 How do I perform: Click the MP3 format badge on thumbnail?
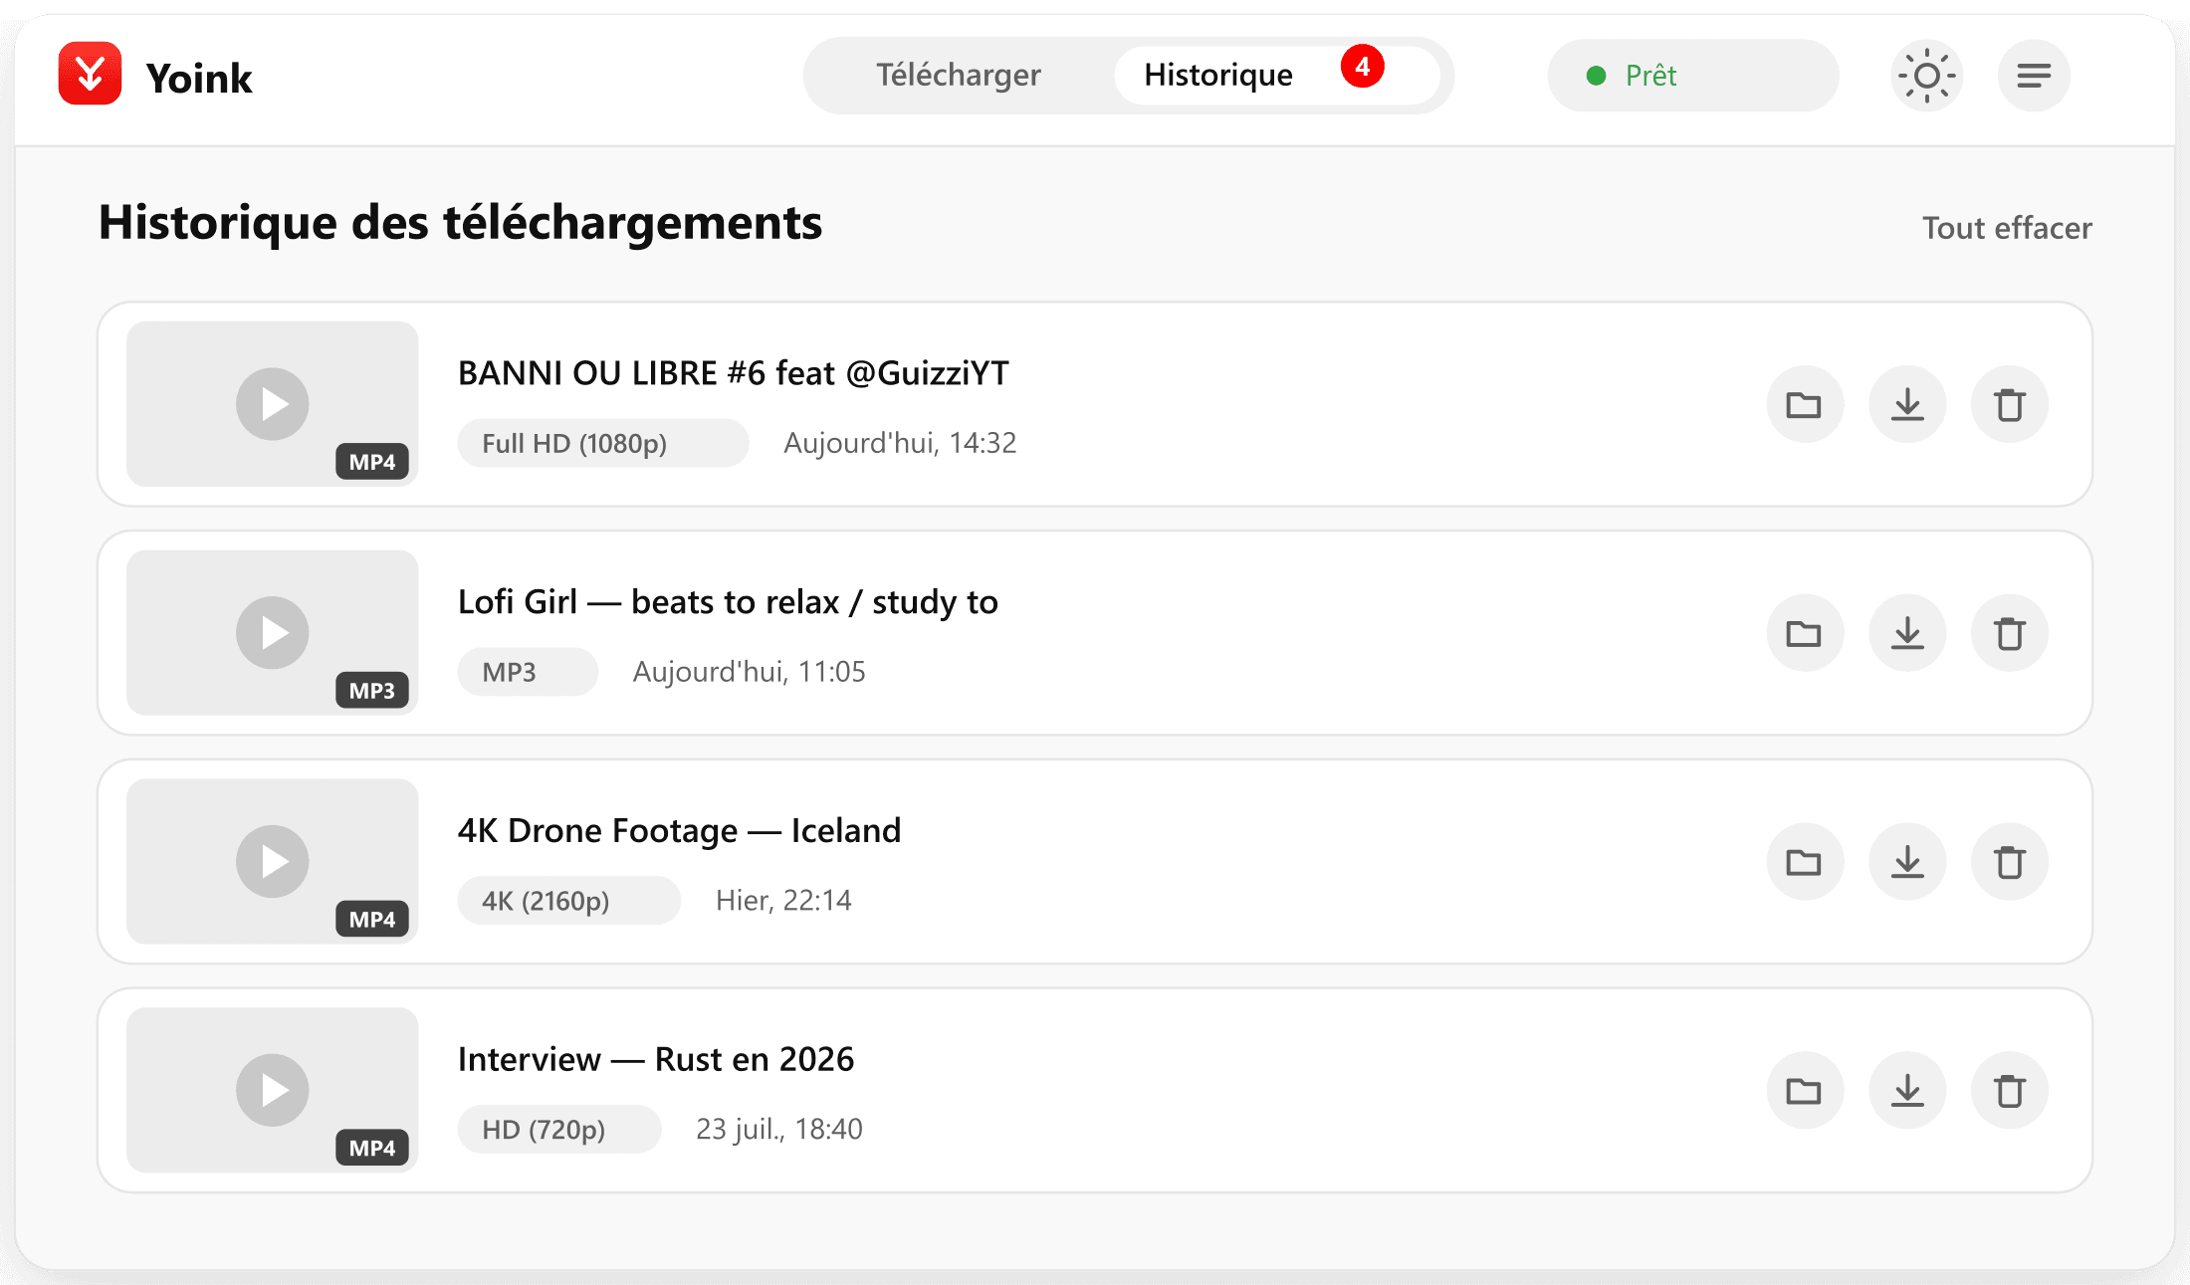[372, 691]
